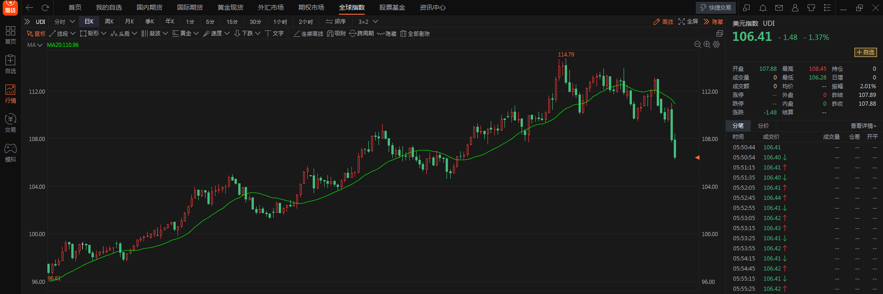Open the mail messages icon
This screenshot has height=294, width=883.
click(779, 8)
